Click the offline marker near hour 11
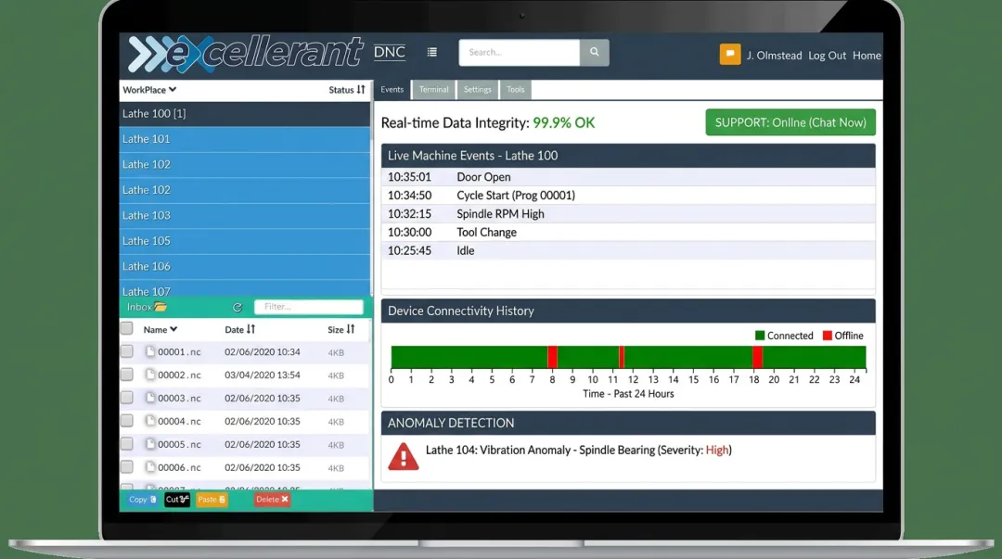Image resolution: width=1002 pixels, height=559 pixels. [622, 357]
